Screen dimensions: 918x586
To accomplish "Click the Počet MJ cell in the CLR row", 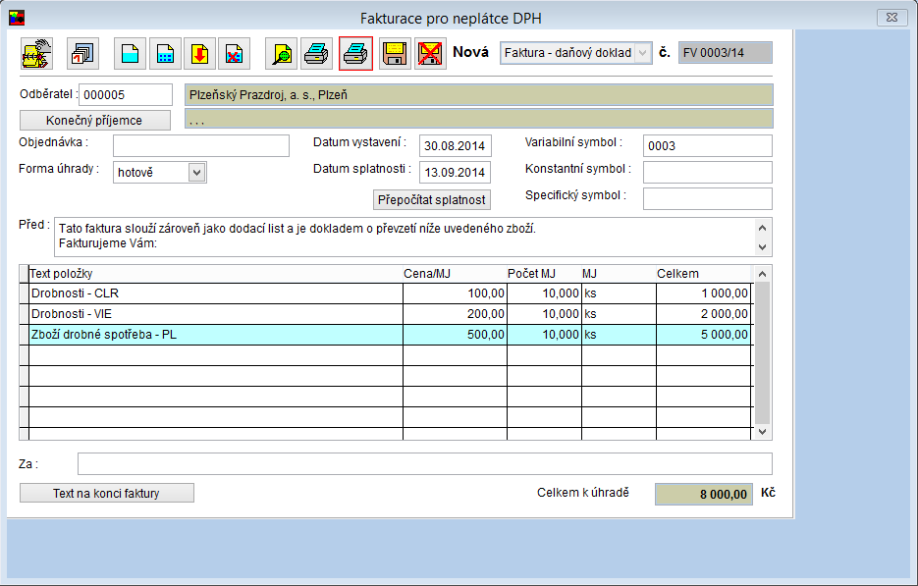I will [545, 293].
